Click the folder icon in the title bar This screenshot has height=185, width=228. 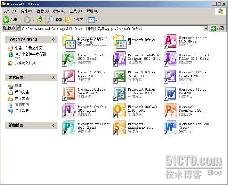(x=4, y=4)
